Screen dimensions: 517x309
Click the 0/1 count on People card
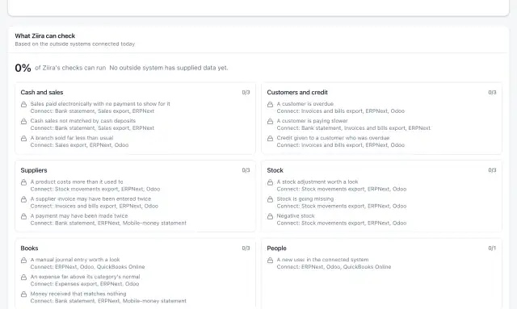click(492, 248)
